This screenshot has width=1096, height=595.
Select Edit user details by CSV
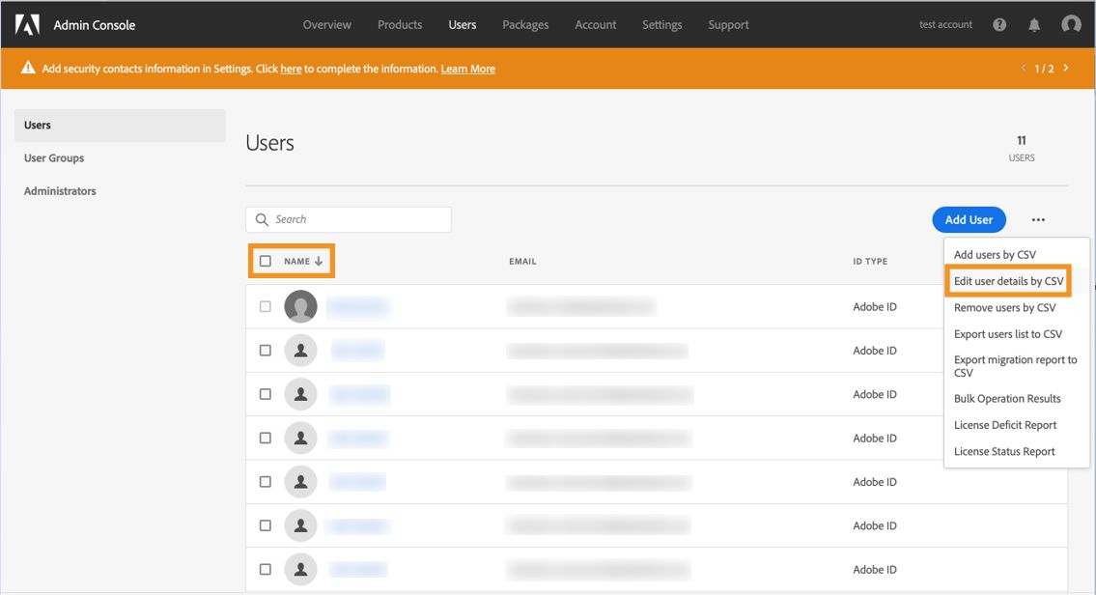click(1009, 281)
